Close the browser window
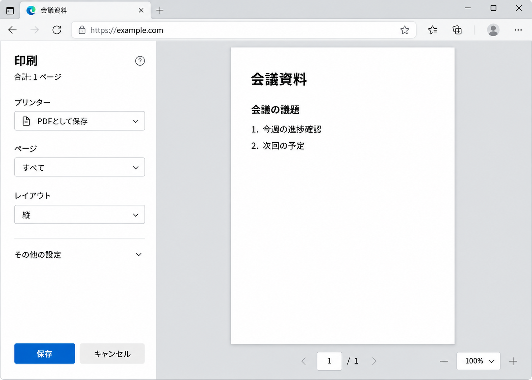This screenshot has width=532, height=380. point(519,8)
